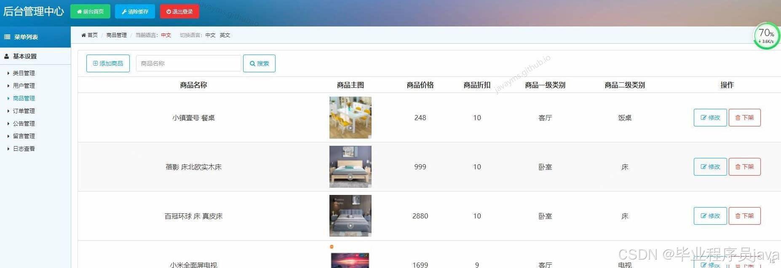
Task: Open 公告管理 menu item
Action: tap(24, 123)
